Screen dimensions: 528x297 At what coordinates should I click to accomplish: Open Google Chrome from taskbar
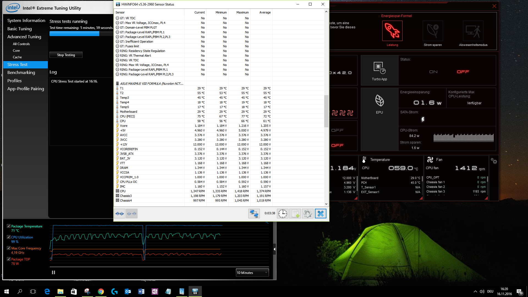[x=101, y=291]
